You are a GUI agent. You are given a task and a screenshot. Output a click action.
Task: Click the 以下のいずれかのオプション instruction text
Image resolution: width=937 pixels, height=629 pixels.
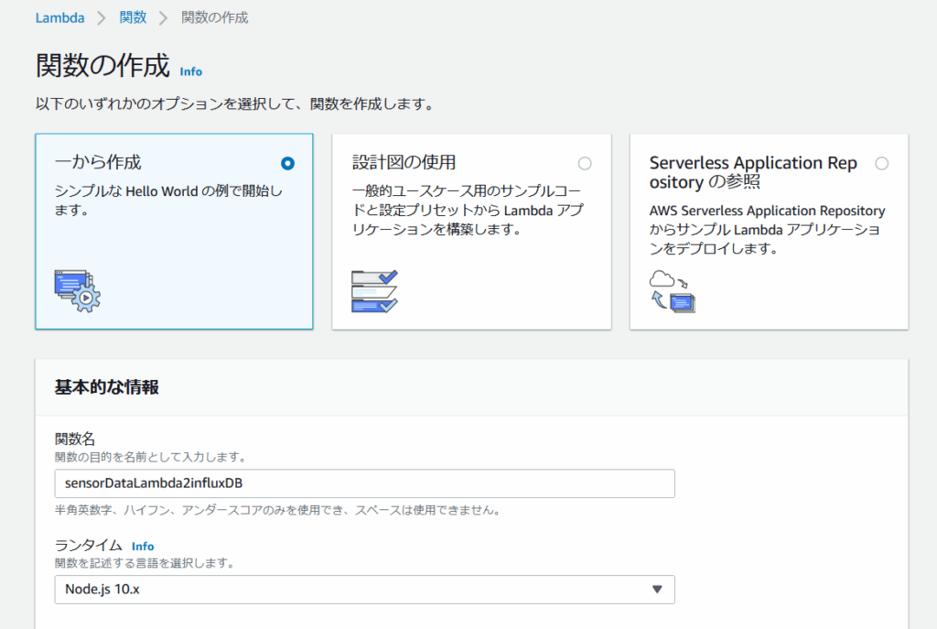coord(235,104)
